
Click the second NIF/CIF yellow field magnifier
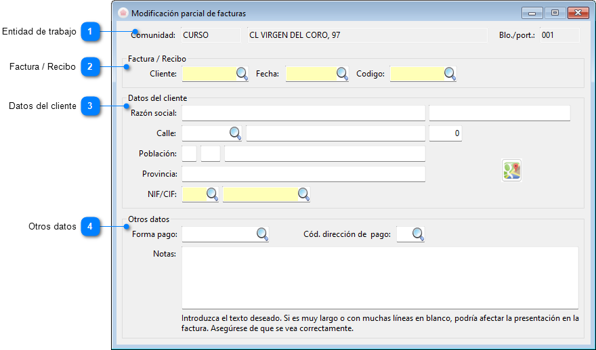click(x=303, y=194)
